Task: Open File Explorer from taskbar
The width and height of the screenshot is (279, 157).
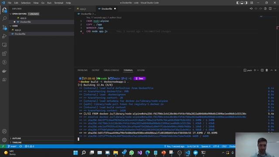Action: coord(116,153)
